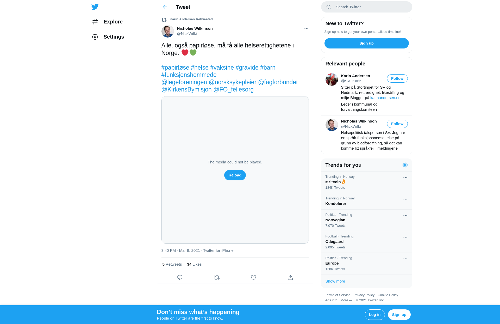Open the karinandersen.no link
This screenshot has height=324, width=500.
[385, 98]
